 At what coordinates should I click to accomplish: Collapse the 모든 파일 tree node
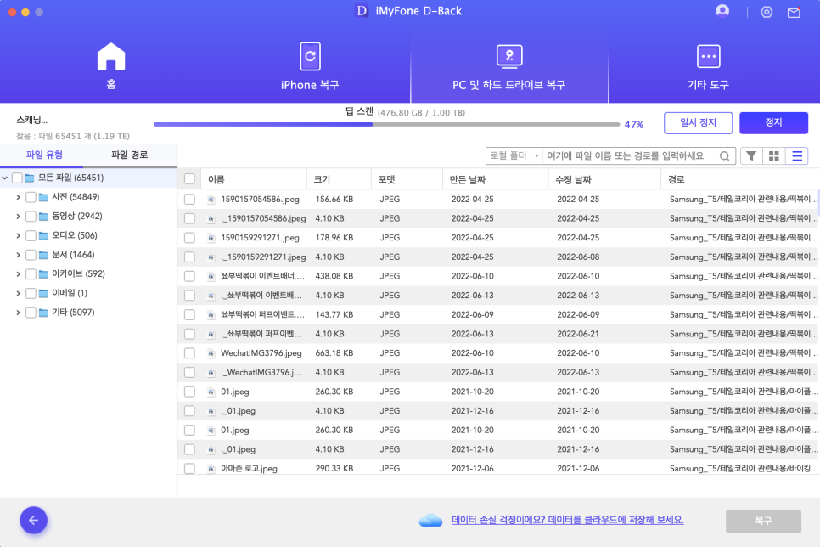(x=5, y=178)
